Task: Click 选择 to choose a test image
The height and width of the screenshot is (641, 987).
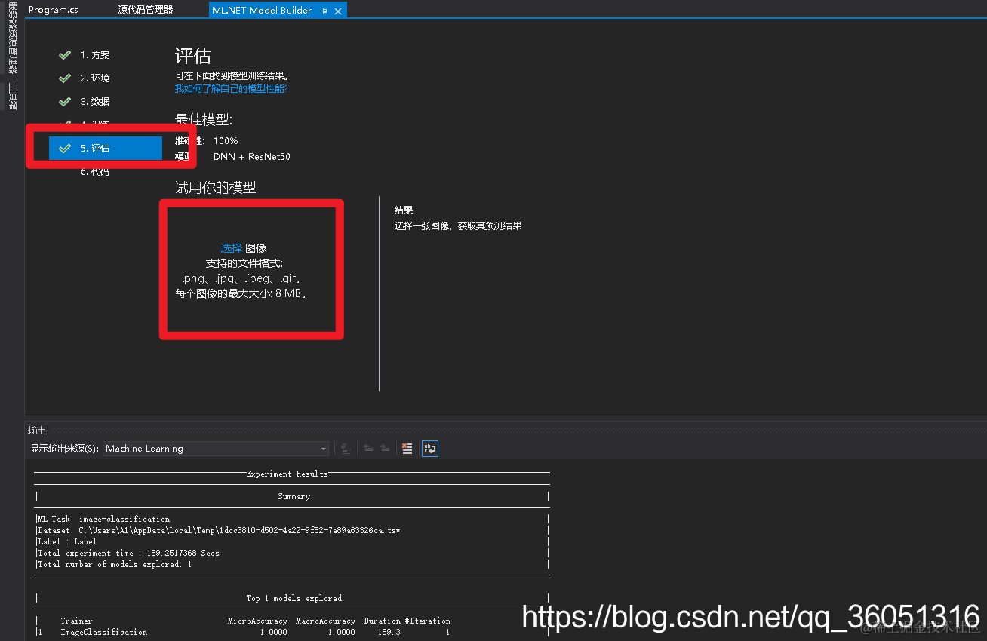Action: [x=231, y=248]
